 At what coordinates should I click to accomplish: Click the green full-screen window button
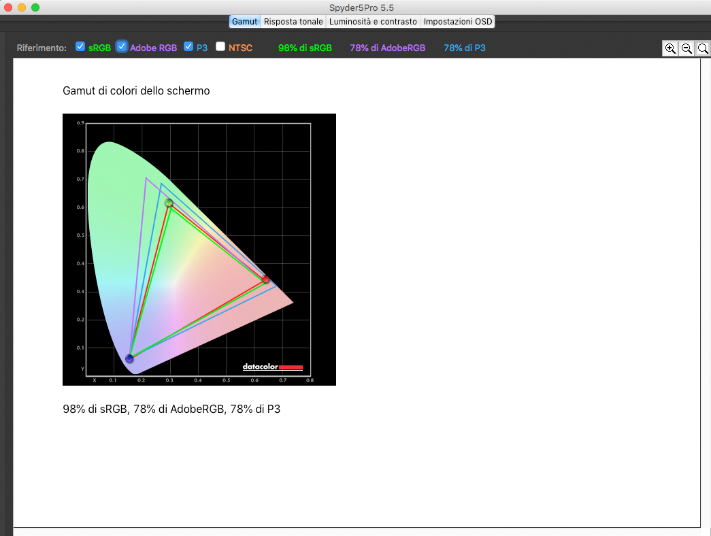click(x=35, y=7)
